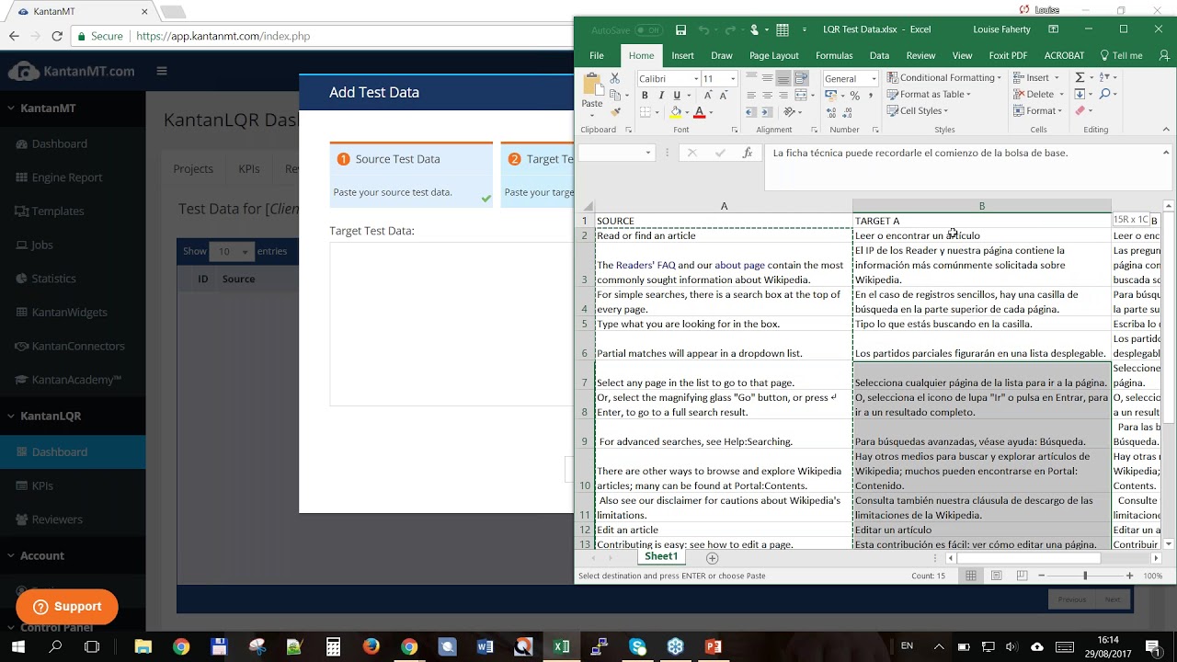Screen dimensions: 1177x662
Task: Align the cell text to the left
Action: [x=751, y=96]
